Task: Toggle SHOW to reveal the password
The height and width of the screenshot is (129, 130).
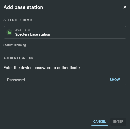Action: pyautogui.click(x=115, y=80)
